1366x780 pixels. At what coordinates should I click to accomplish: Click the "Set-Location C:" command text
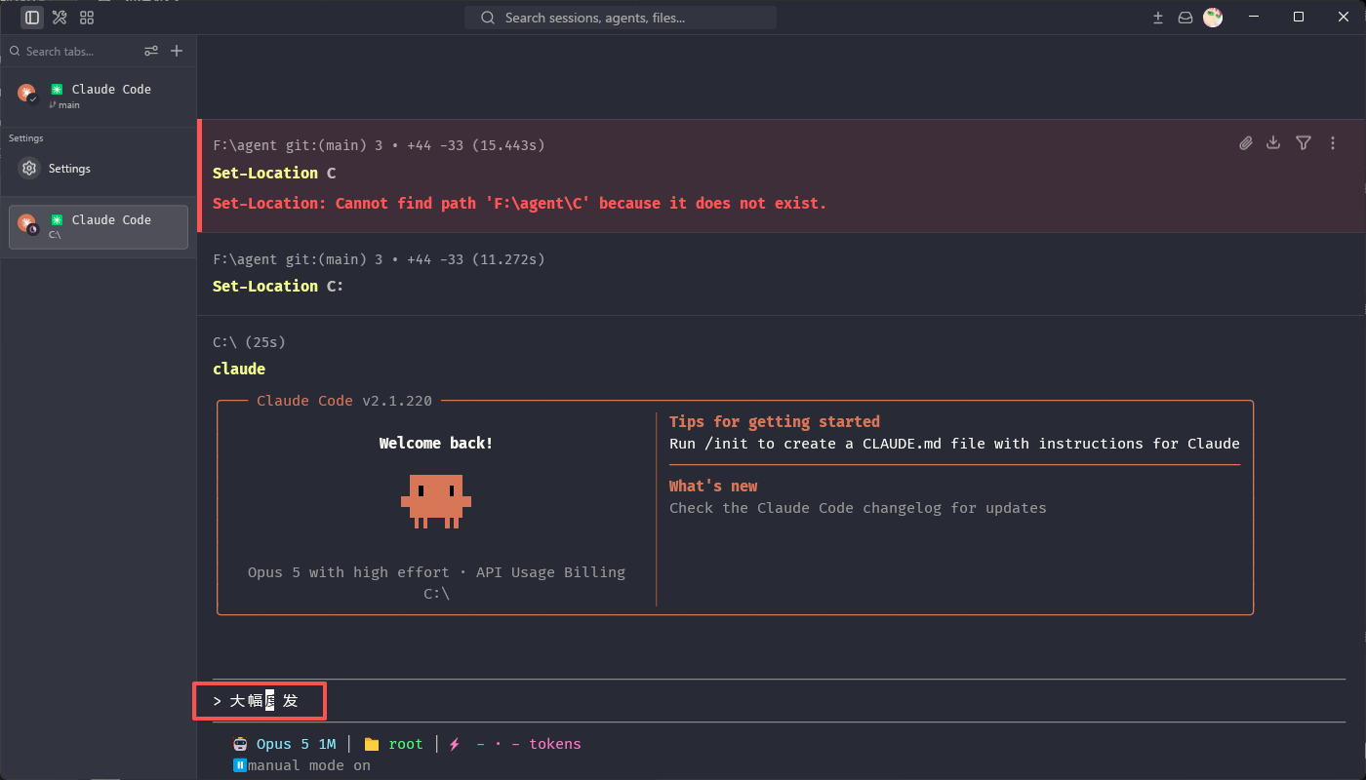point(278,286)
